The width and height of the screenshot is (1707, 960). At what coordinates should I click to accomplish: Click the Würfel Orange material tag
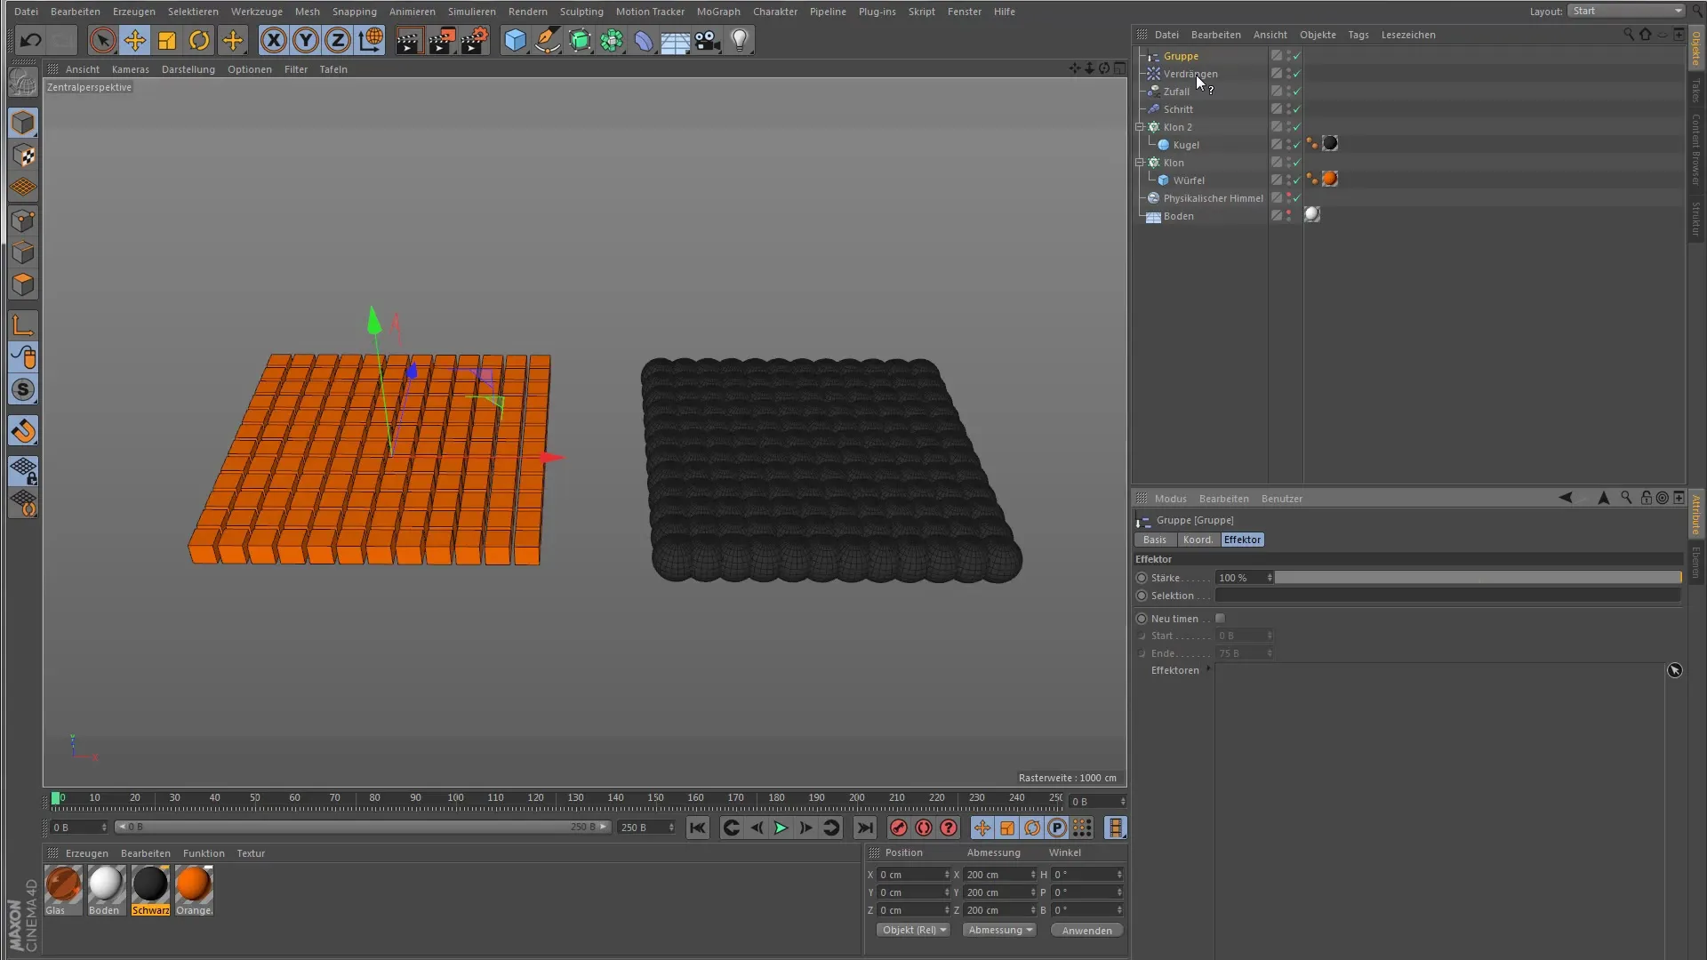click(x=1330, y=180)
